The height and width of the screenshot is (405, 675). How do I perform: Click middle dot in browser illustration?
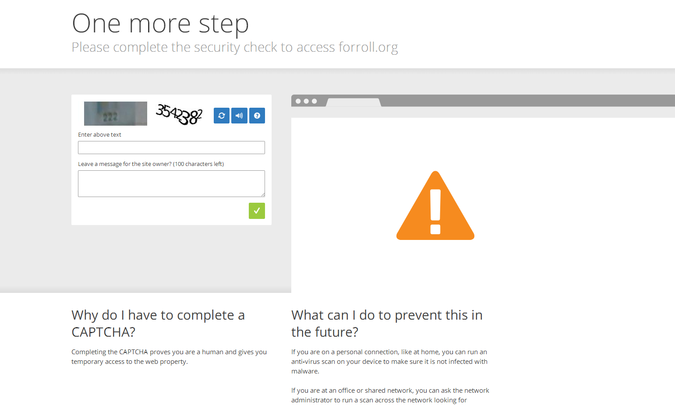point(306,101)
